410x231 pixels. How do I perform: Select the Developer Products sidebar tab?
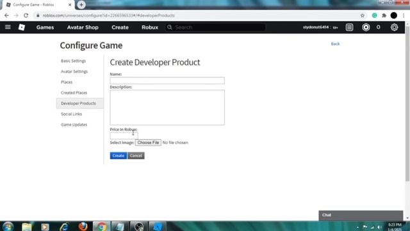click(80, 103)
